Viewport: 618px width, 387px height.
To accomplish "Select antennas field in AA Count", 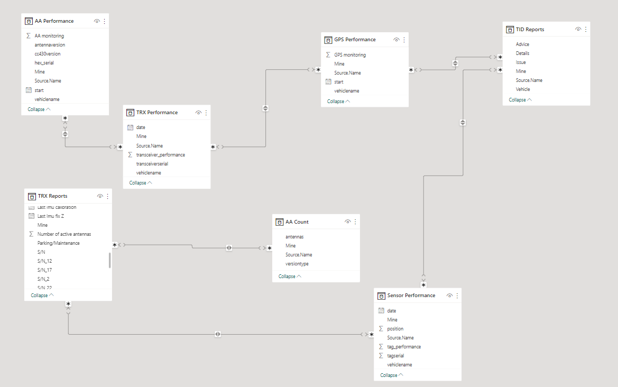I will click(x=294, y=237).
